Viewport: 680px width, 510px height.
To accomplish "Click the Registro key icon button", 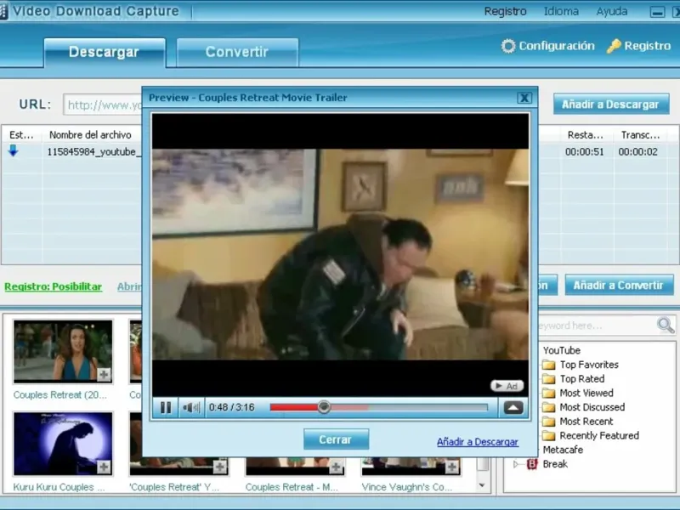I will pyautogui.click(x=639, y=46).
